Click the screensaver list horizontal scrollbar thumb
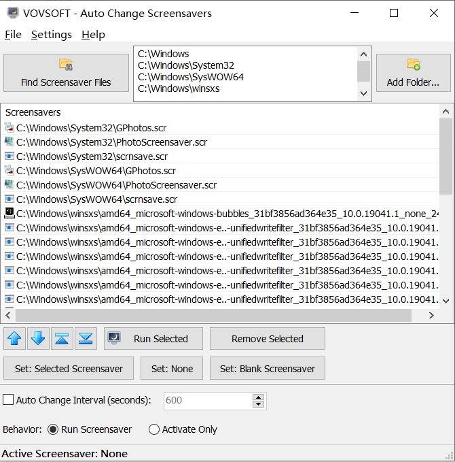Image resolution: width=455 pixels, height=462 pixels. coord(213,315)
